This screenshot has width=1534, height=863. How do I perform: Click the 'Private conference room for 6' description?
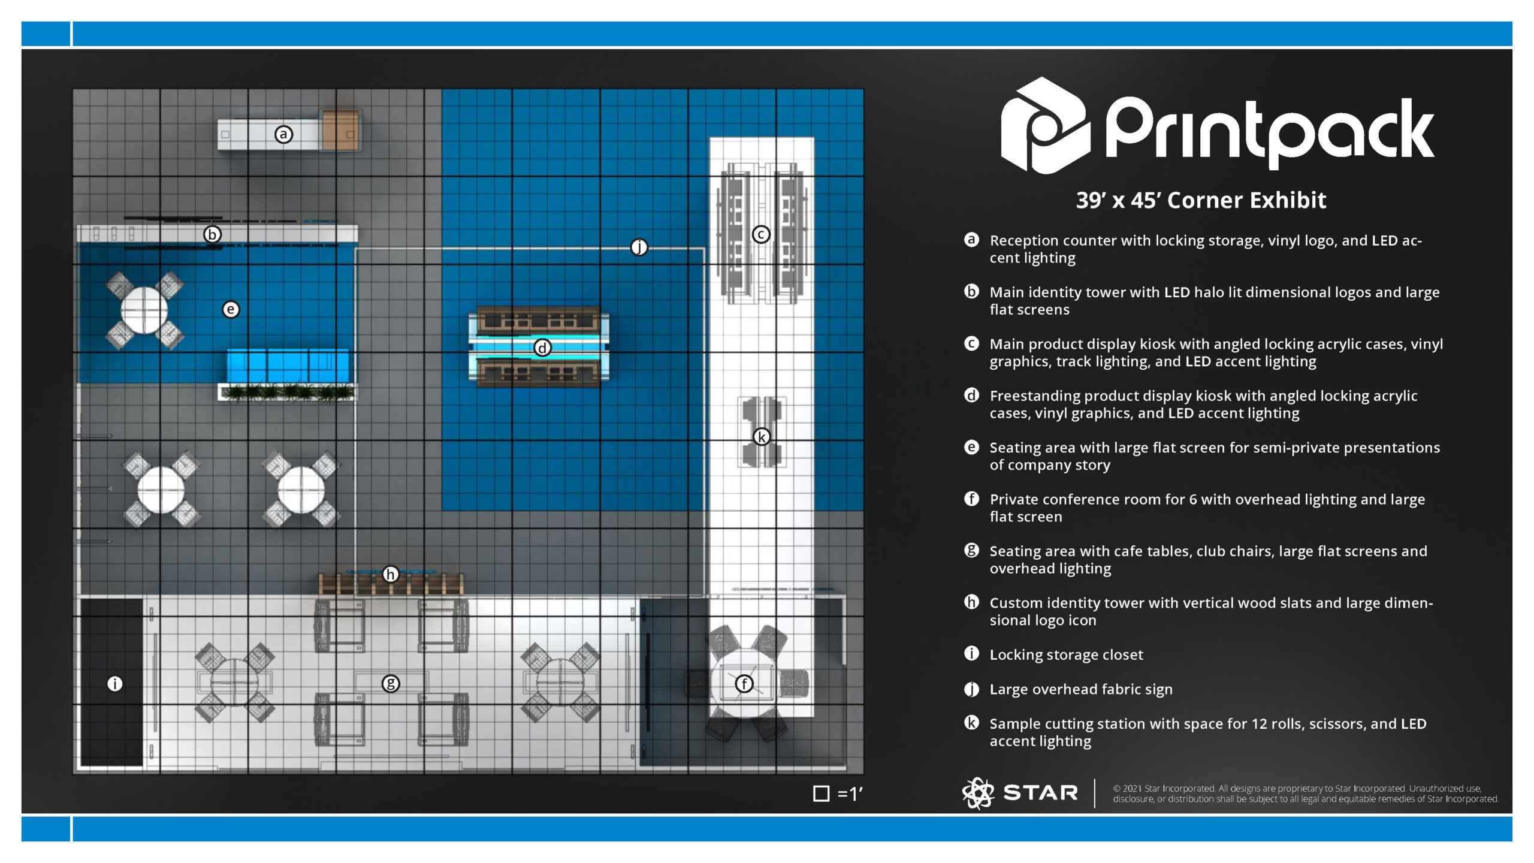(x=1207, y=508)
